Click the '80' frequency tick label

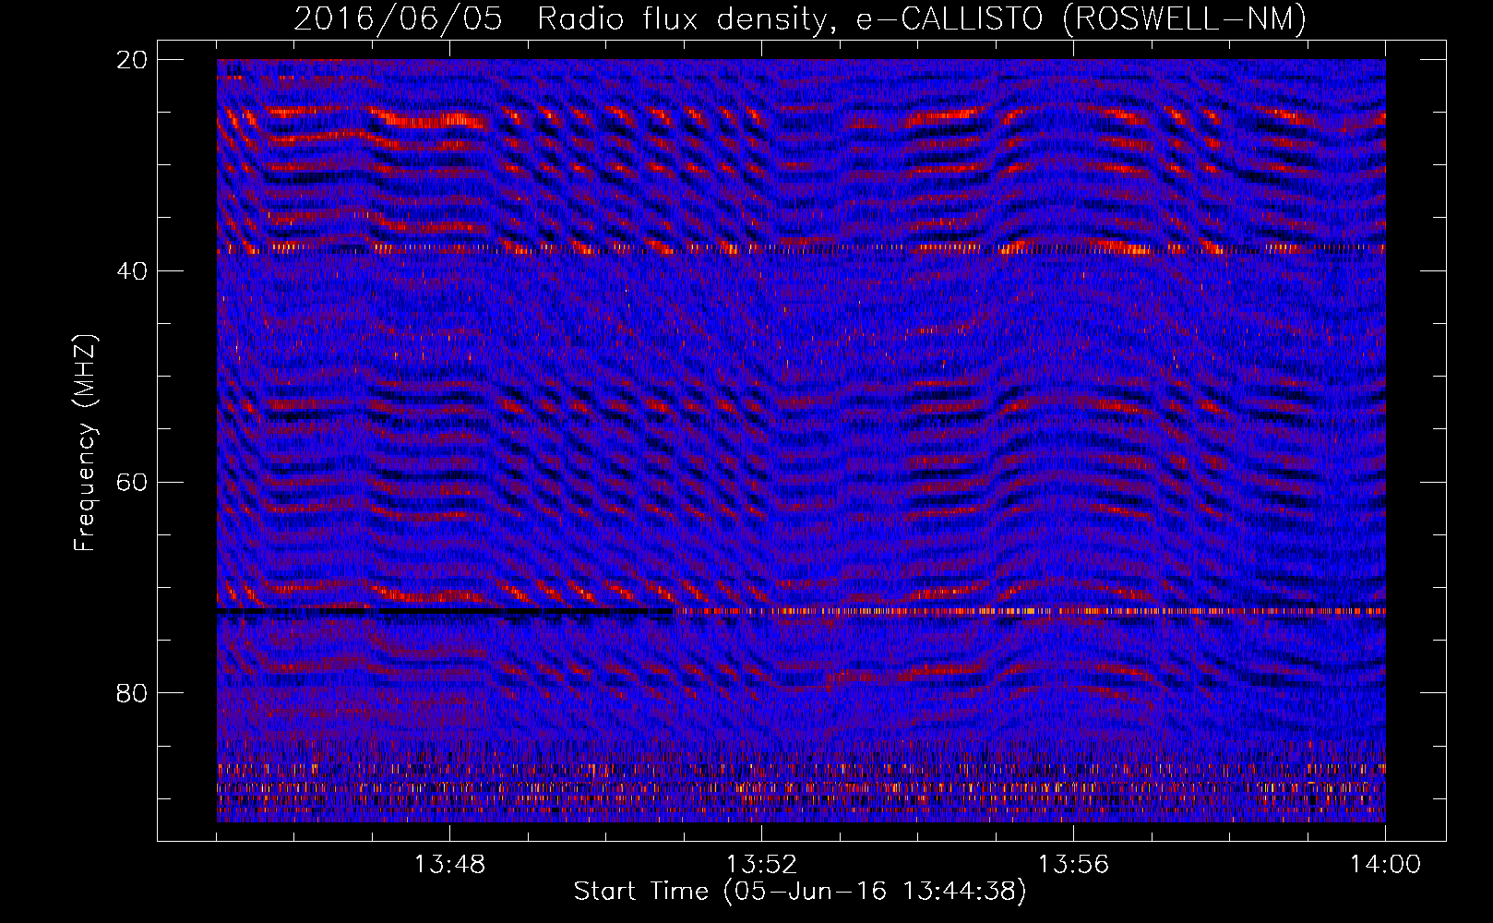pyautogui.click(x=132, y=693)
